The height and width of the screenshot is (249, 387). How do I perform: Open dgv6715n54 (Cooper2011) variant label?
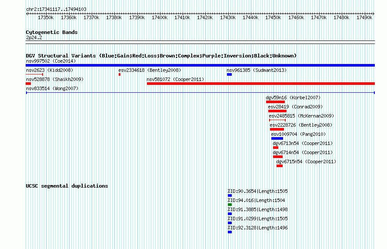pos(306,162)
